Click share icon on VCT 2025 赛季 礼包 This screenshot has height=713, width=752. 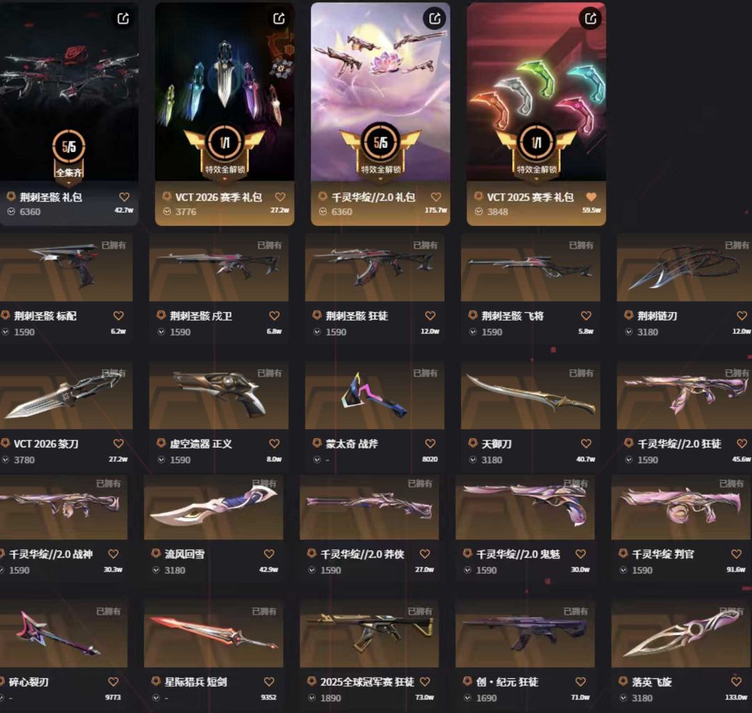[590, 19]
